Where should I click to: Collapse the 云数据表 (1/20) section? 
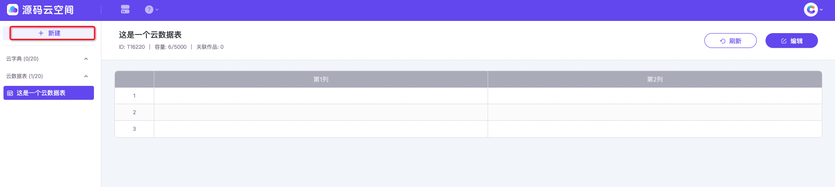tap(86, 76)
